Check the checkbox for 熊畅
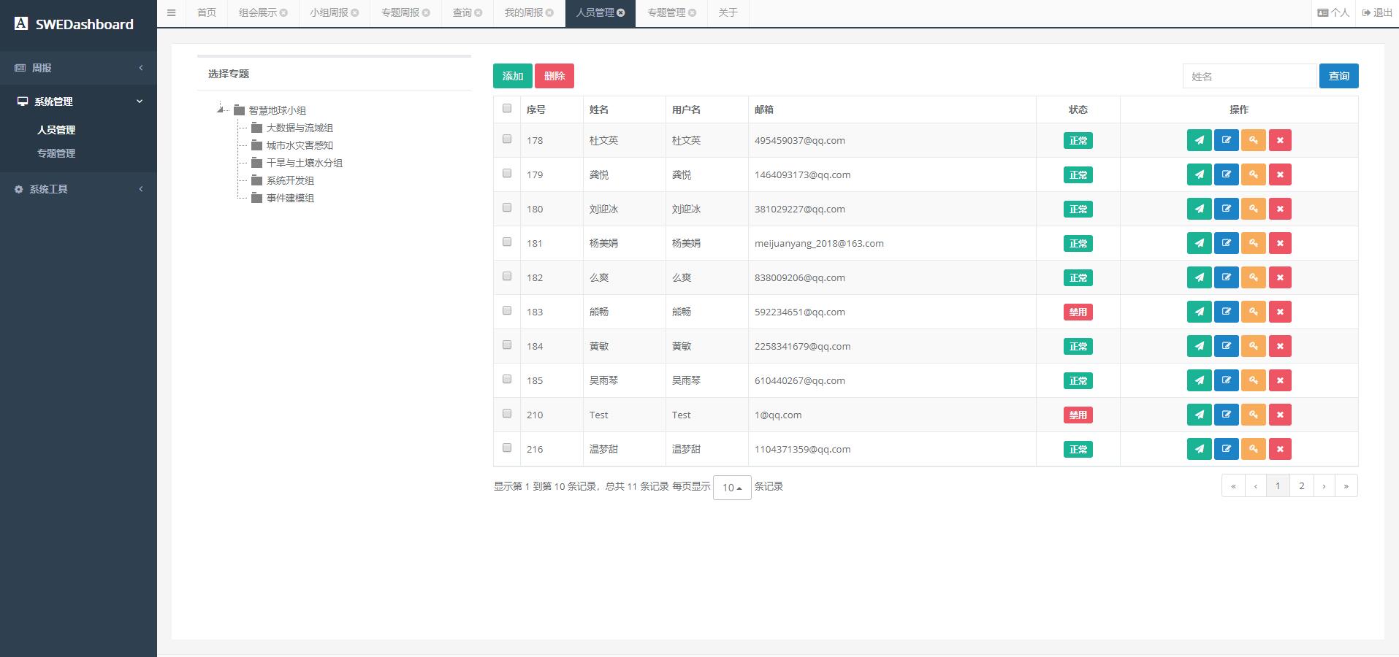This screenshot has height=657, width=1399. click(x=507, y=310)
